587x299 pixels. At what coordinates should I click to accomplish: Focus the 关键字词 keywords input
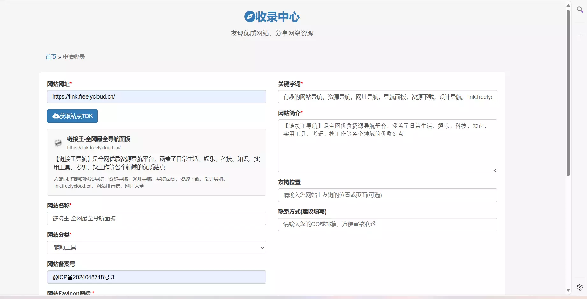387,97
